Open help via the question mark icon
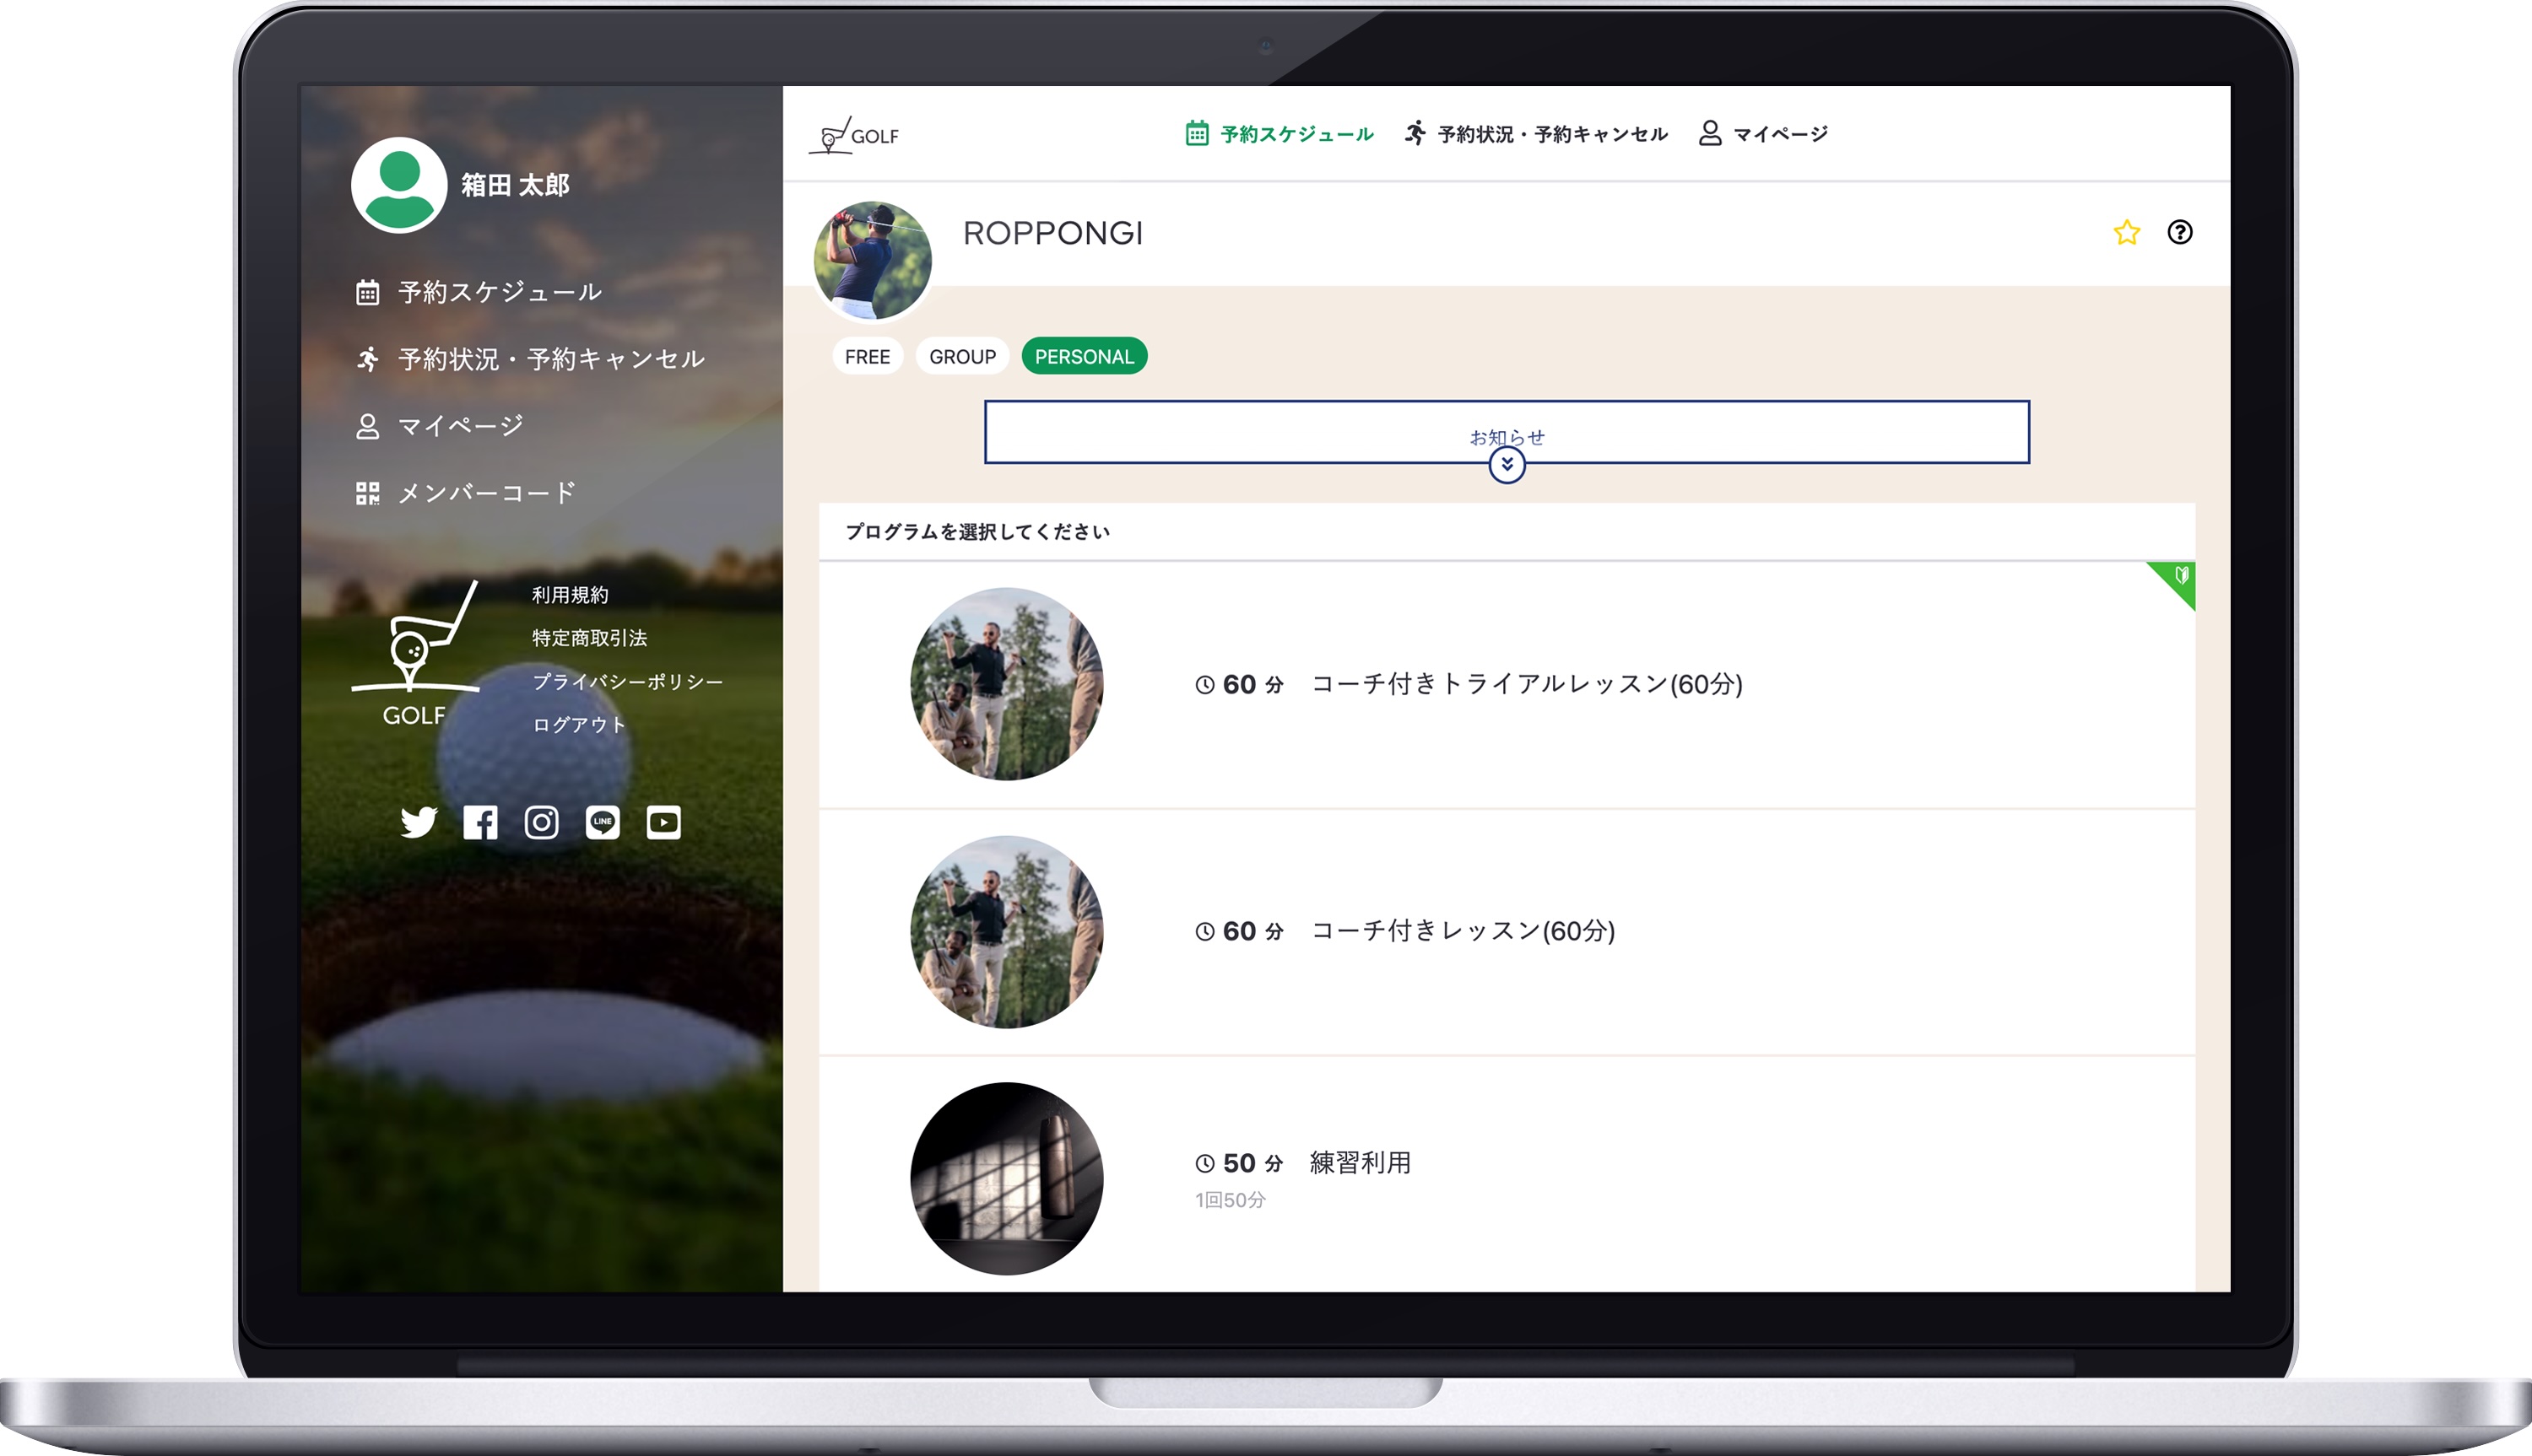The width and height of the screenshot is (2532, 1456). (2180, 232)
